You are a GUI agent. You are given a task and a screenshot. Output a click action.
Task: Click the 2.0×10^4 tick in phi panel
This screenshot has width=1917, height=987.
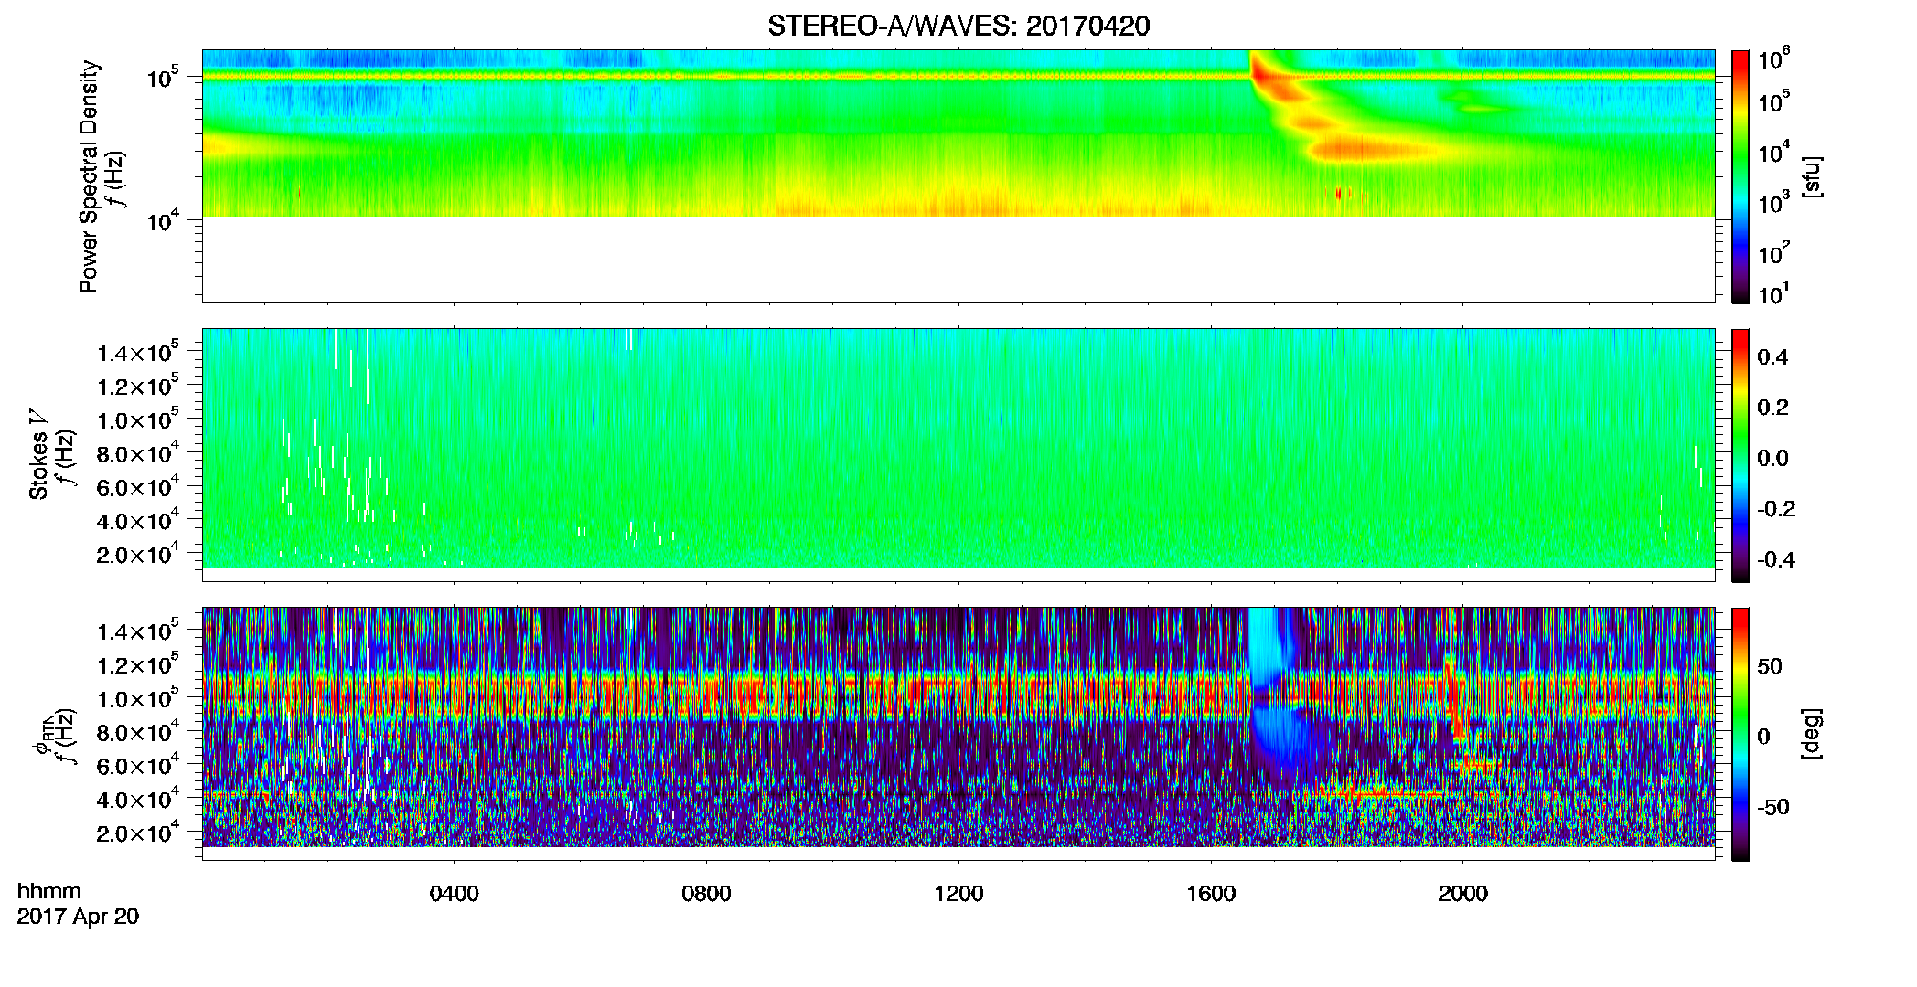[x=138, y=831]
